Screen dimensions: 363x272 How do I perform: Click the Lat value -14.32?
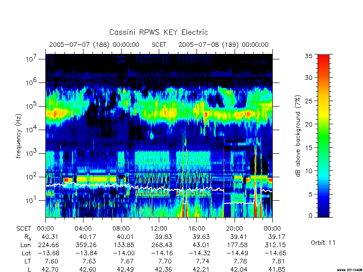pyautogui.click(x=199, y=253)
